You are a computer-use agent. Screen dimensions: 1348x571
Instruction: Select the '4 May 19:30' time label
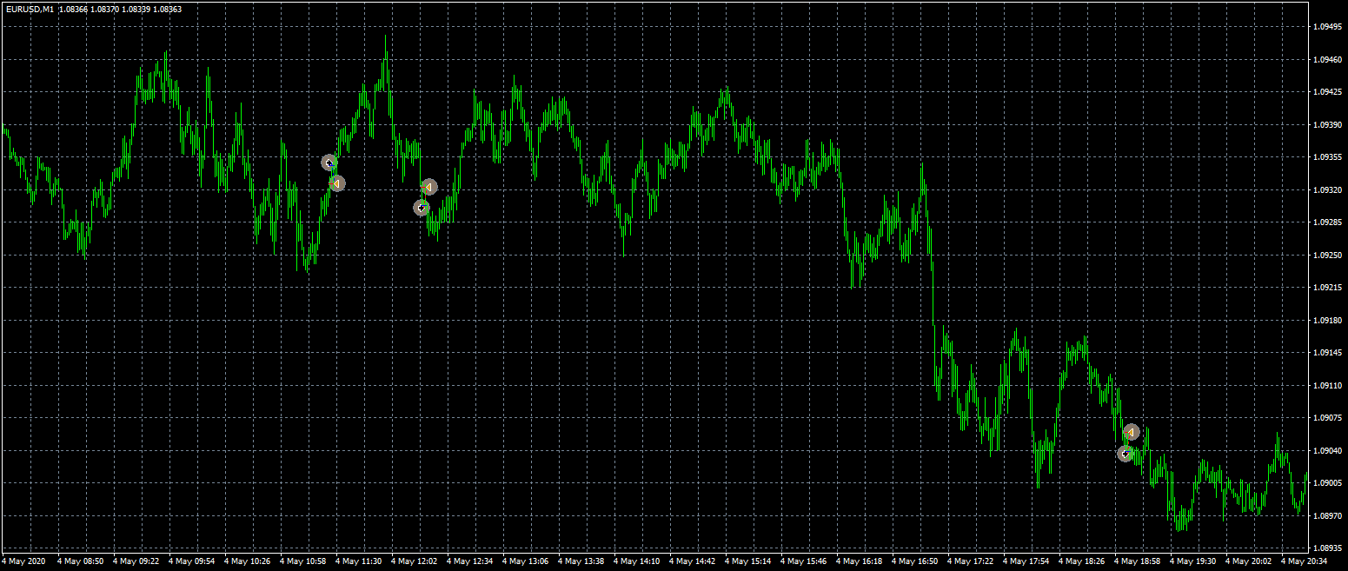pos(1193,562)
